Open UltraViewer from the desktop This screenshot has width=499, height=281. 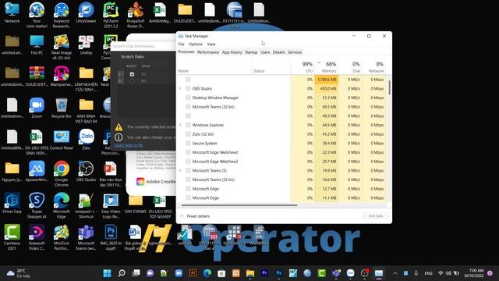[x=86, y=12]
